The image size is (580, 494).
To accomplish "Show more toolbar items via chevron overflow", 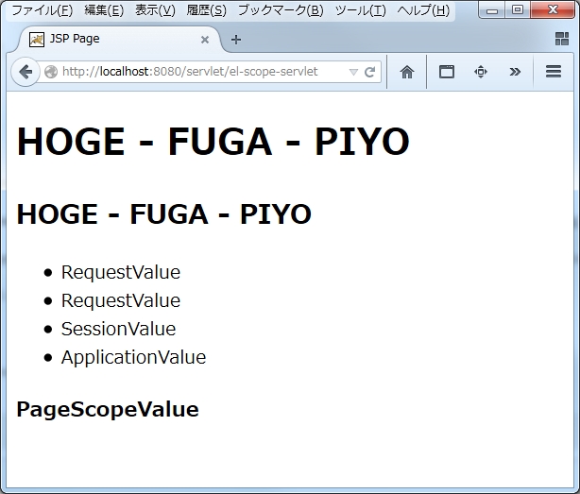I will click(515, 72).
